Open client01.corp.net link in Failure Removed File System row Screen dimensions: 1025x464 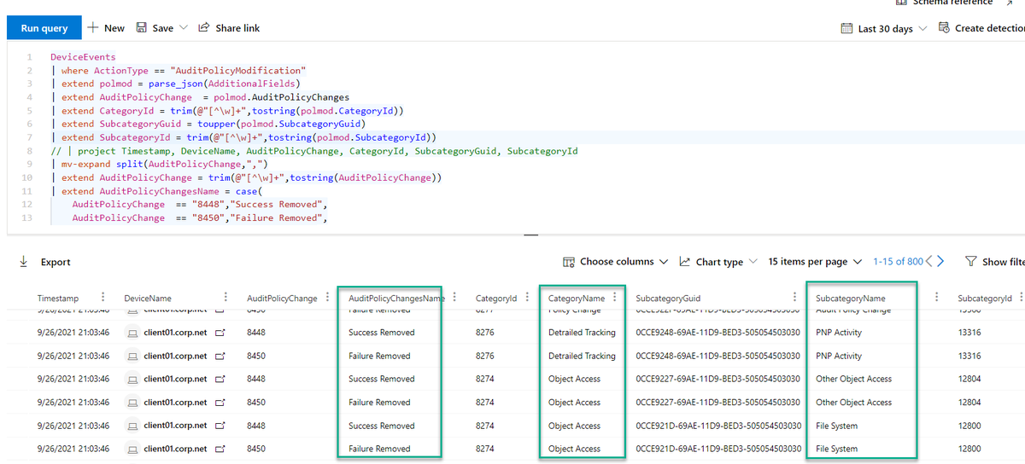[175, 448]
